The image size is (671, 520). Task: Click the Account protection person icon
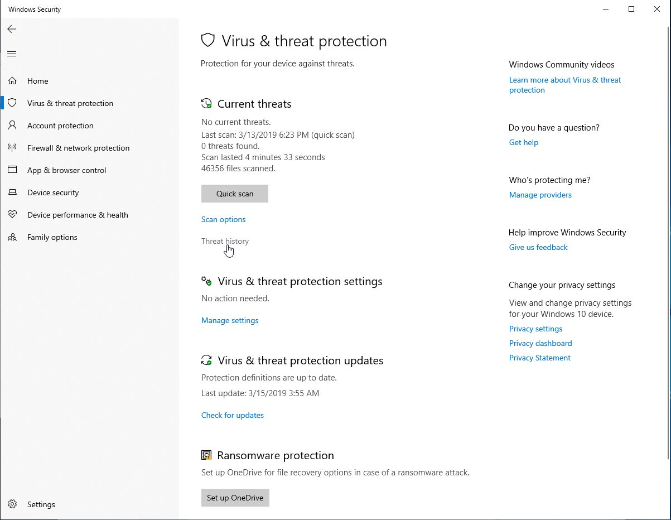pos(12,126)
